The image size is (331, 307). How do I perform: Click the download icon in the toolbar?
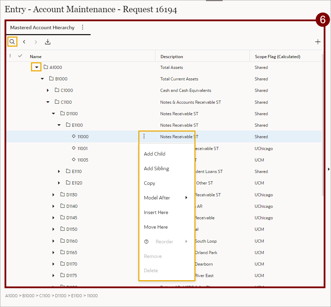(48, 42)
